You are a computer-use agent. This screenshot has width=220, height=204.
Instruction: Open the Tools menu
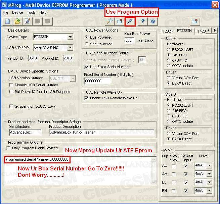tap(31, 12)
